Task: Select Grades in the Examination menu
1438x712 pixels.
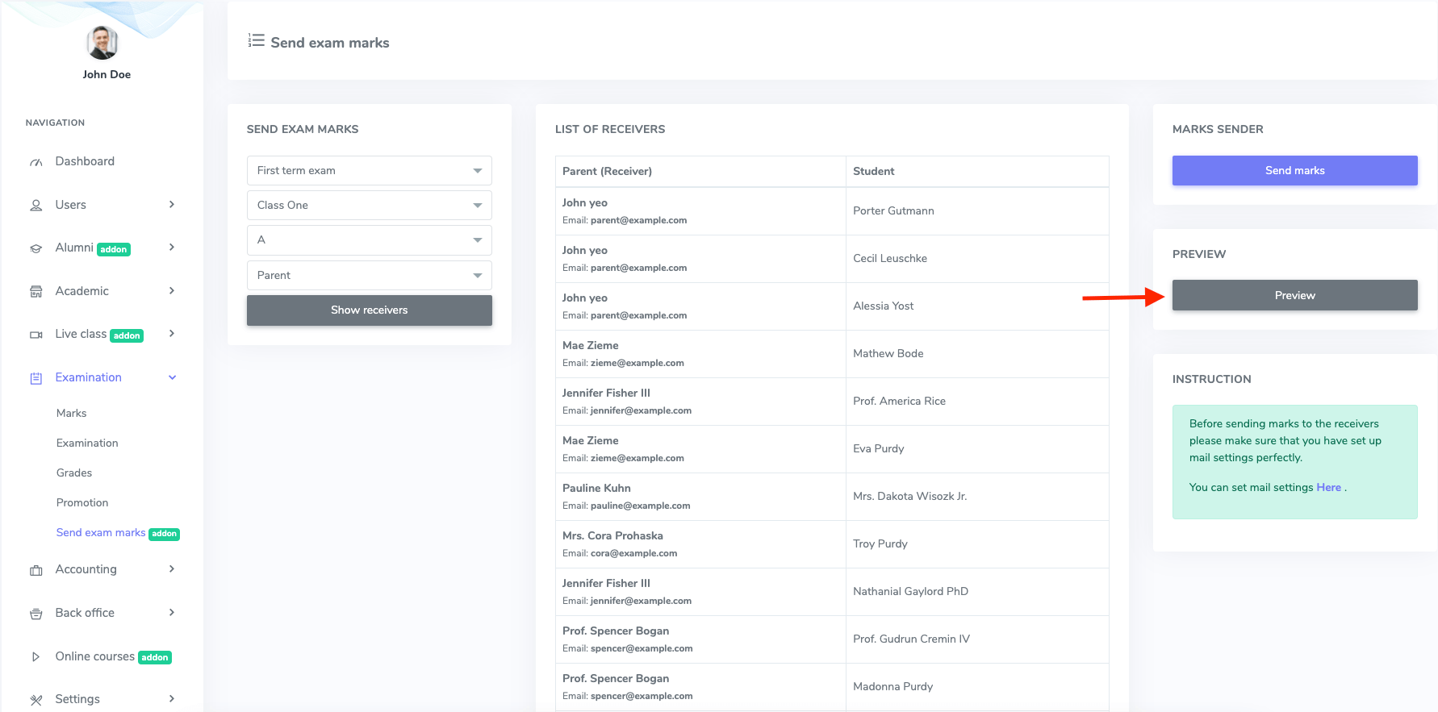Action: [74, 473]
